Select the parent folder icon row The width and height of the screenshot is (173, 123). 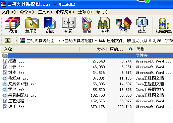(x=5, y=55)
